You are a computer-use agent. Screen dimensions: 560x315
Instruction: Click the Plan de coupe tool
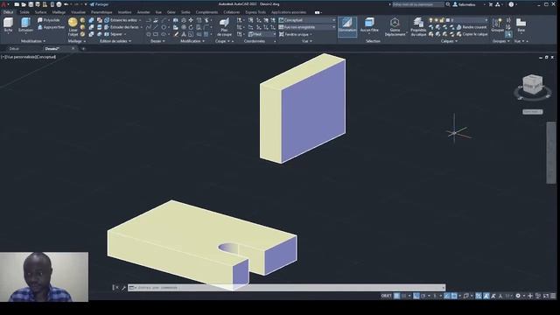tap(224, 27)
